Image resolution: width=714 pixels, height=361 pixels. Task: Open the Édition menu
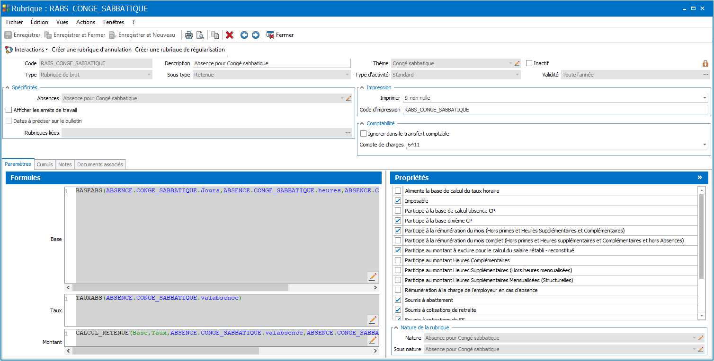point(39,22)
